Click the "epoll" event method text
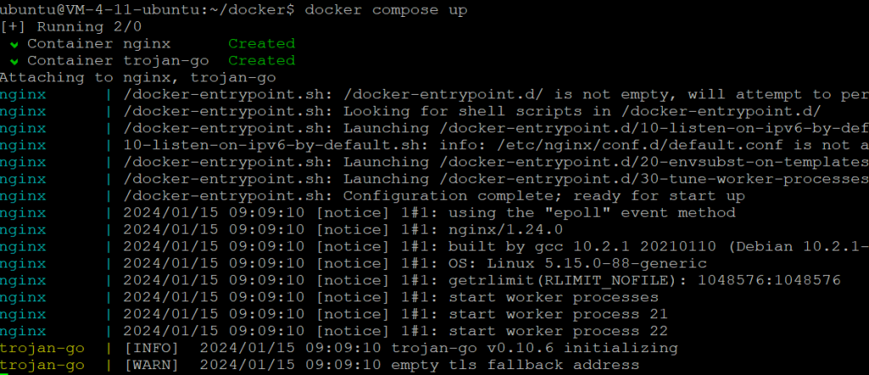The image size is (869, 375). click(x=621, y=213)
